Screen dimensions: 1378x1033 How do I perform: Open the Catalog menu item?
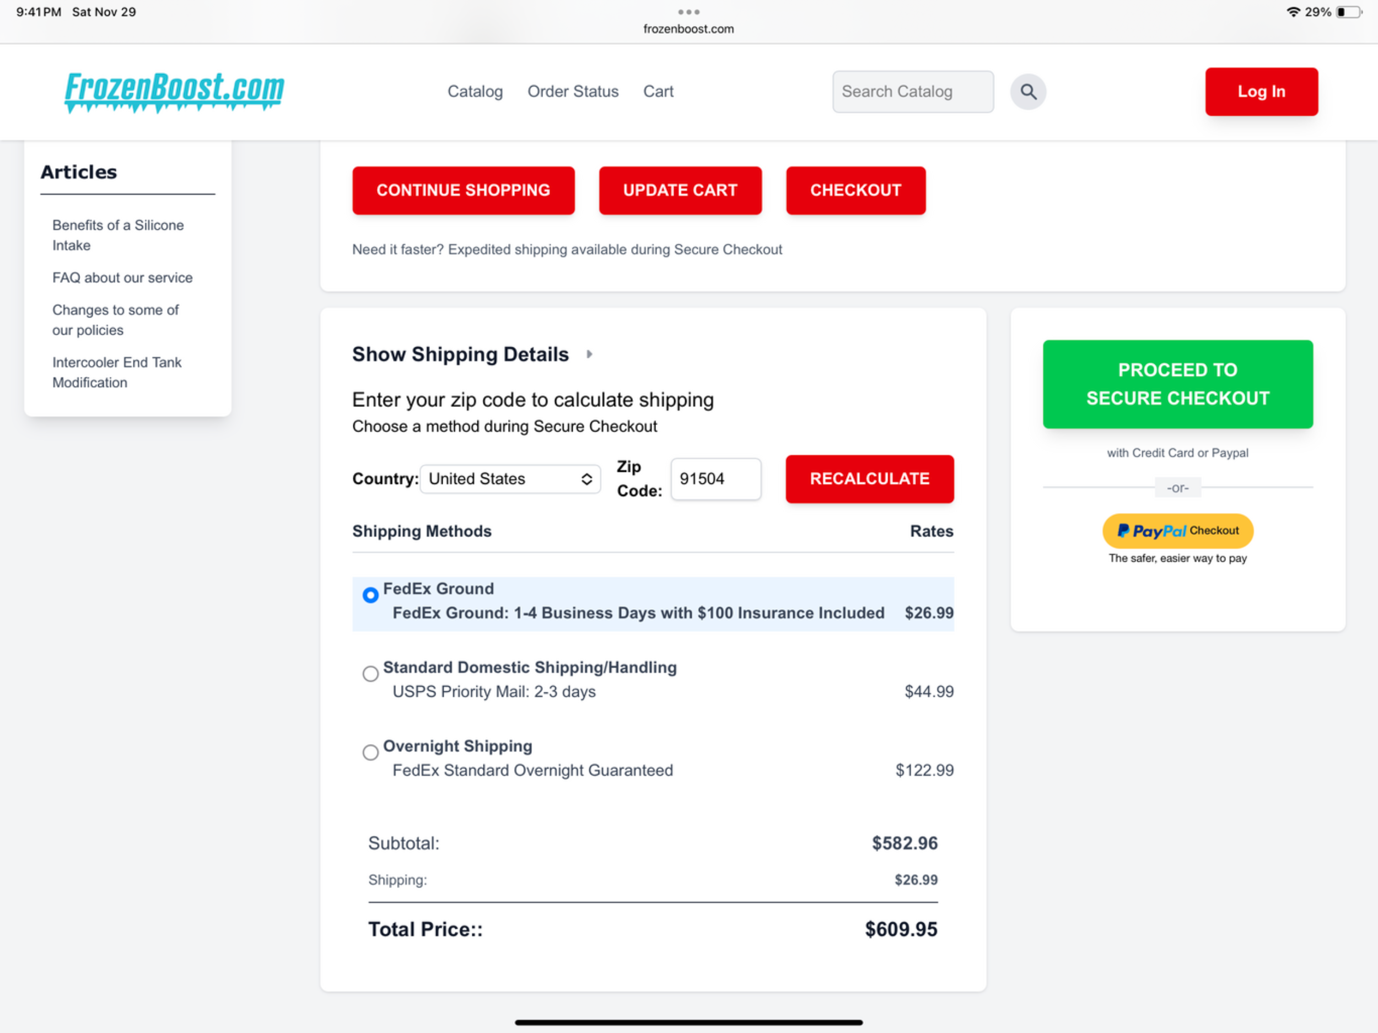tap(475, 92)
